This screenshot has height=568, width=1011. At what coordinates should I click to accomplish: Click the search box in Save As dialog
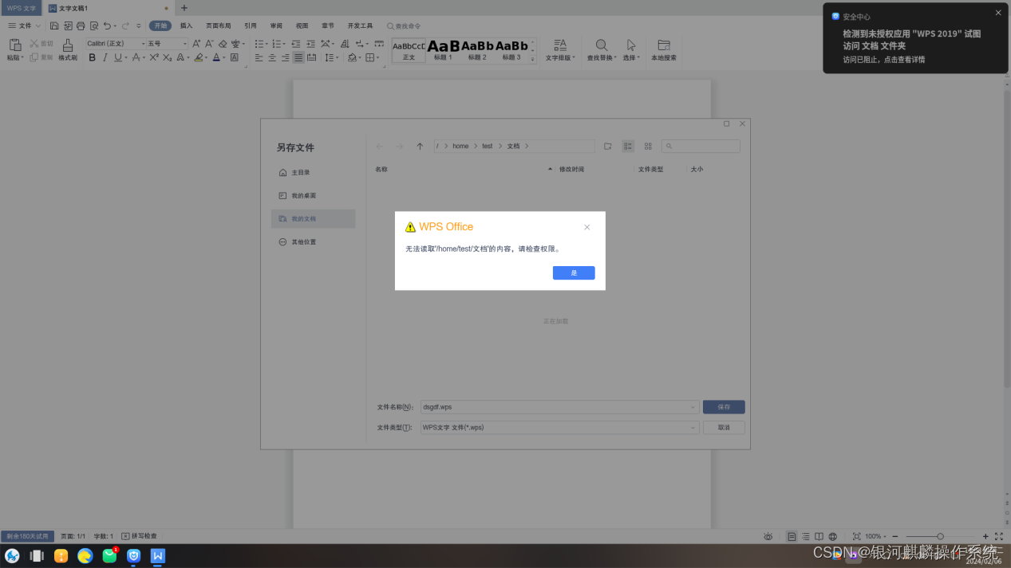701,147
